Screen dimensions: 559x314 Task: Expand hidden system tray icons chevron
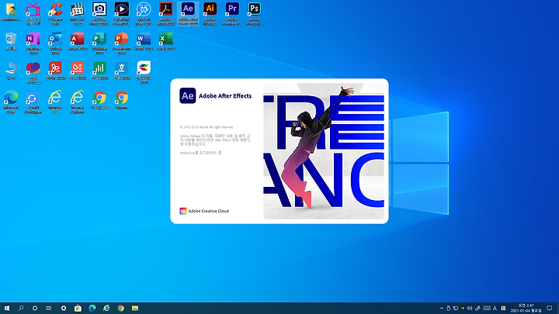click(441, 309)
